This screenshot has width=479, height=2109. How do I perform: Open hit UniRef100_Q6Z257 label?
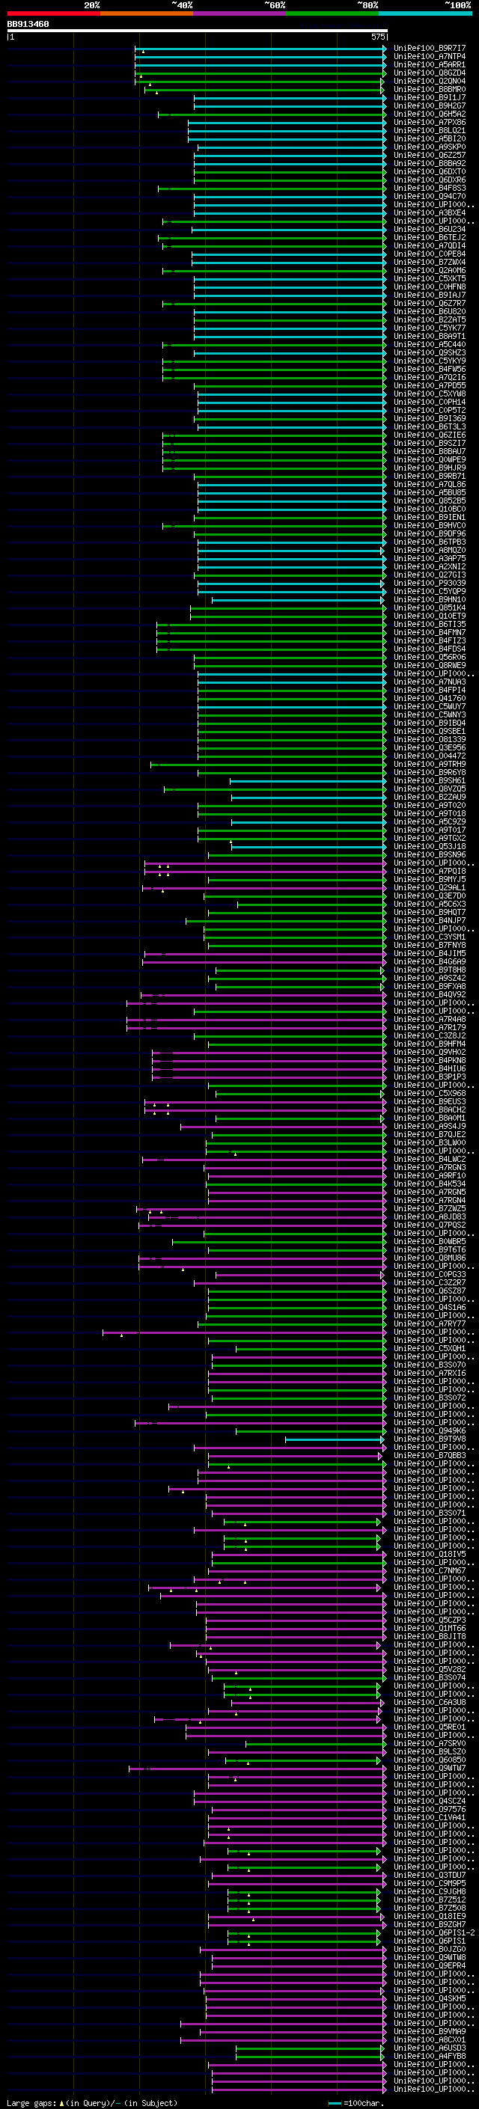[x=430, y=155]
